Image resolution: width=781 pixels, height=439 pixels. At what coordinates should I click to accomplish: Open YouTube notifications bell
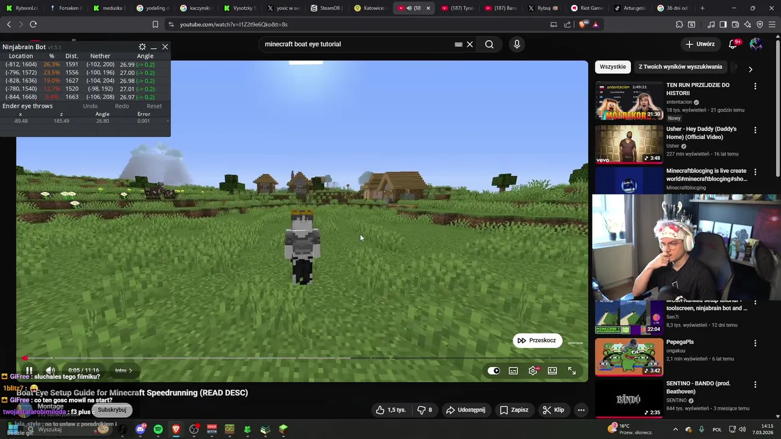click(x=733, y=44)
